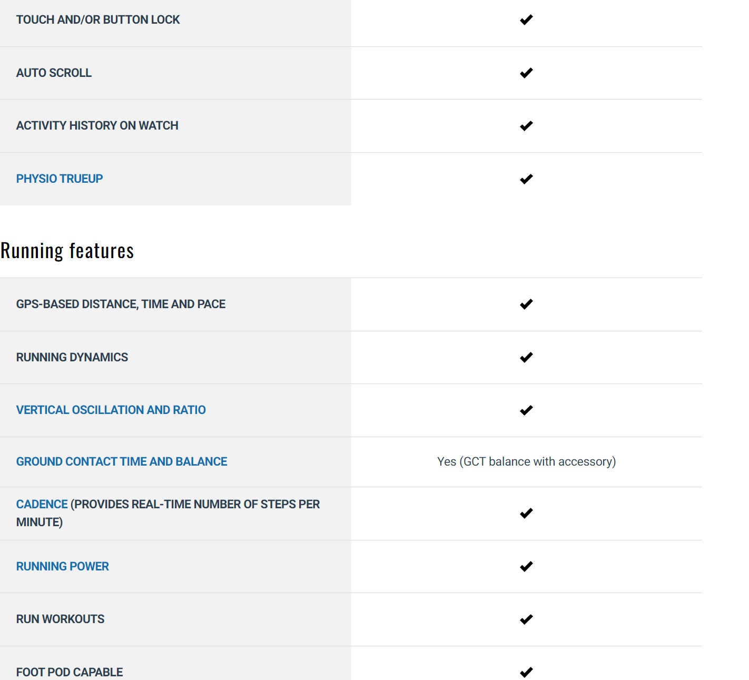Screen dimensions: 749x680
Task: Click checkmark in Running Dynamics row
Action: coord(526,358)
